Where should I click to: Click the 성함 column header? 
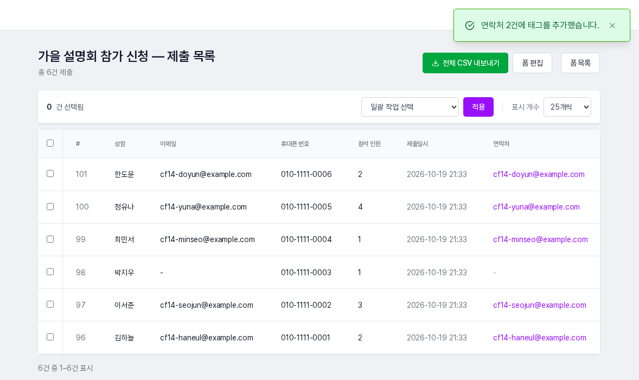pyautogui.click(x=120, y=143)
